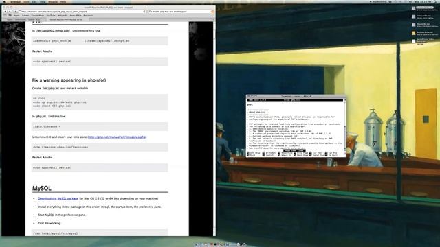Click the Terminal window vertical scrollbar
The image size is (440, 247).
point(345,128)
